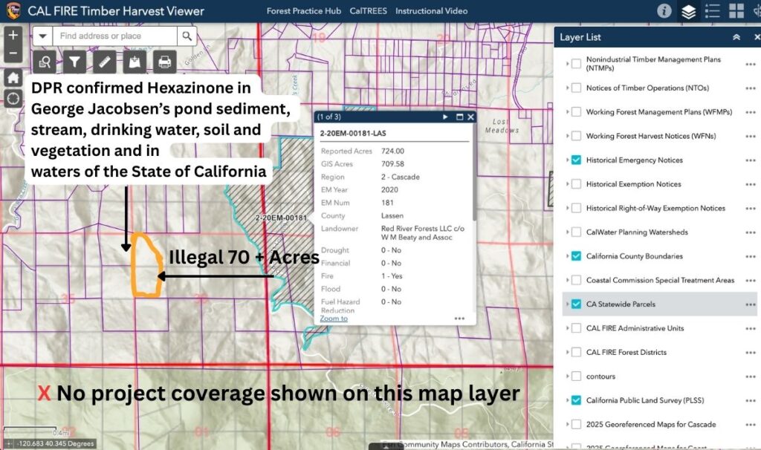Viewport: 761px width, 450px height.
Task: Open the Instructional Video link
Action: point(432,10)
